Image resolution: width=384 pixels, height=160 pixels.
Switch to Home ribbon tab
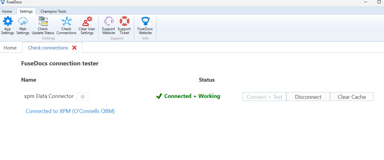point(7,11)
